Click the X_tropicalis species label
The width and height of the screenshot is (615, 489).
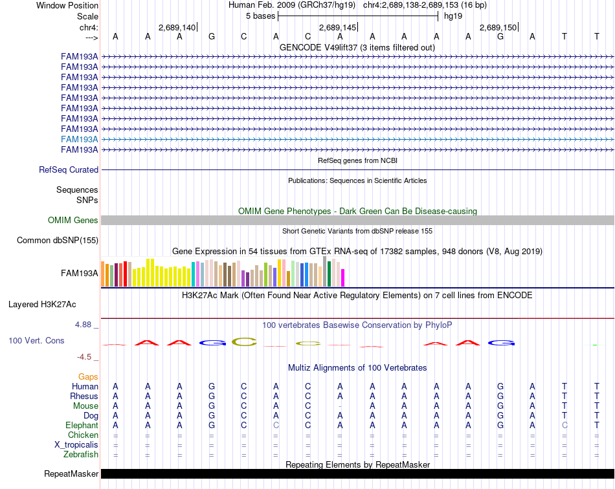(76, 444)
